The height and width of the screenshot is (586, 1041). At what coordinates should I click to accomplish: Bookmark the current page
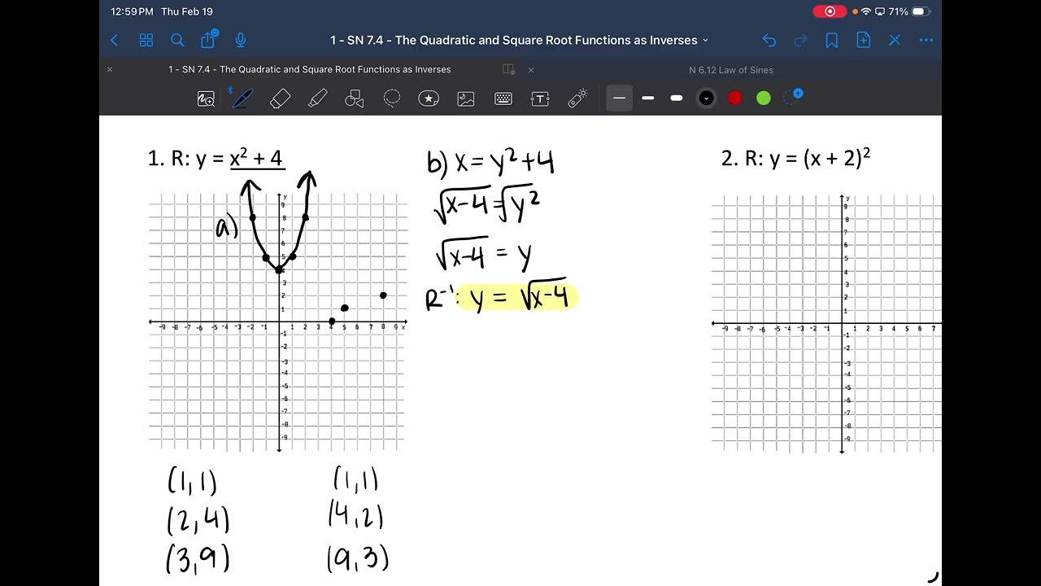(x=832, y=40)
